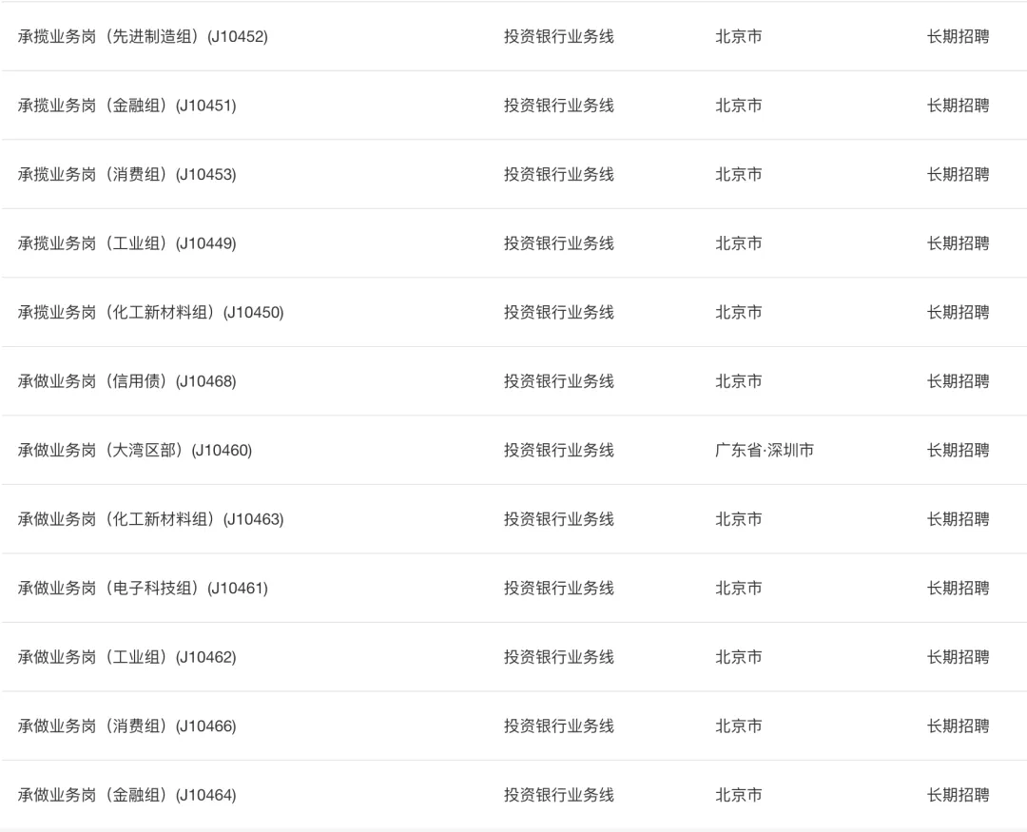Open job 承做业务岗（化工新材料组）(J10463)
Viewport: 1027px width, 832px height.
150,519
